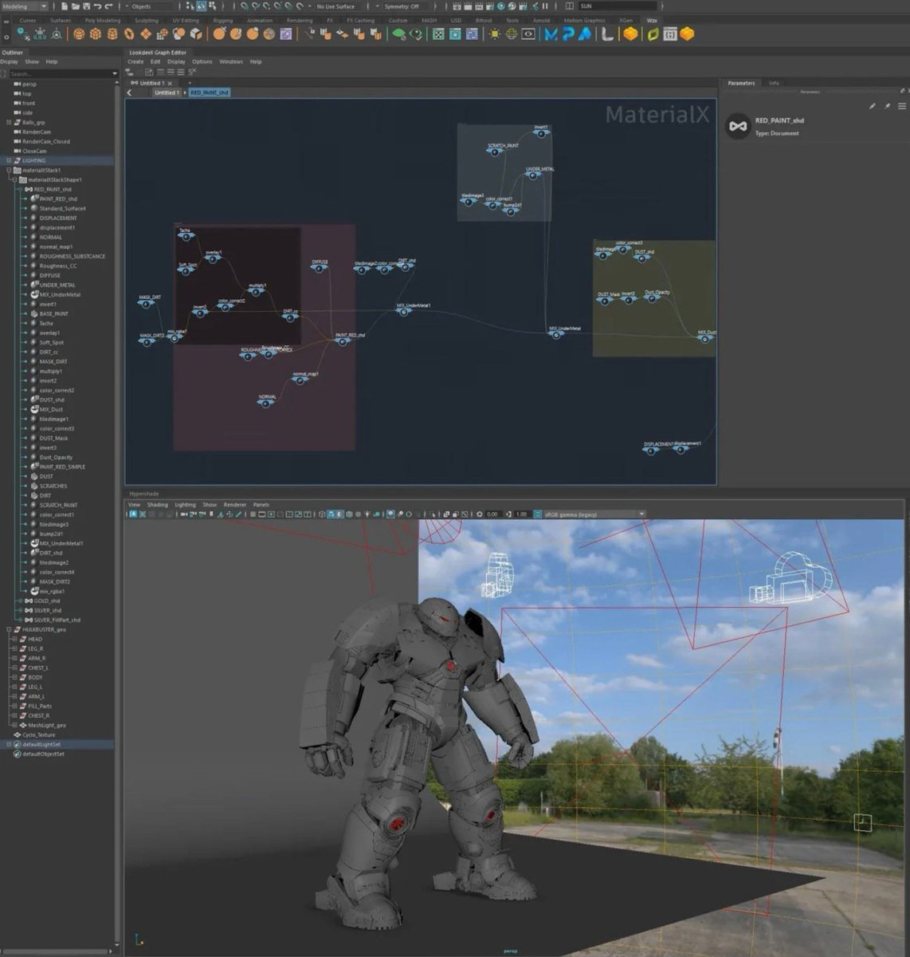Open the Objects selection mask dropdown
This screenshot has width=910, height=957.
150,6
